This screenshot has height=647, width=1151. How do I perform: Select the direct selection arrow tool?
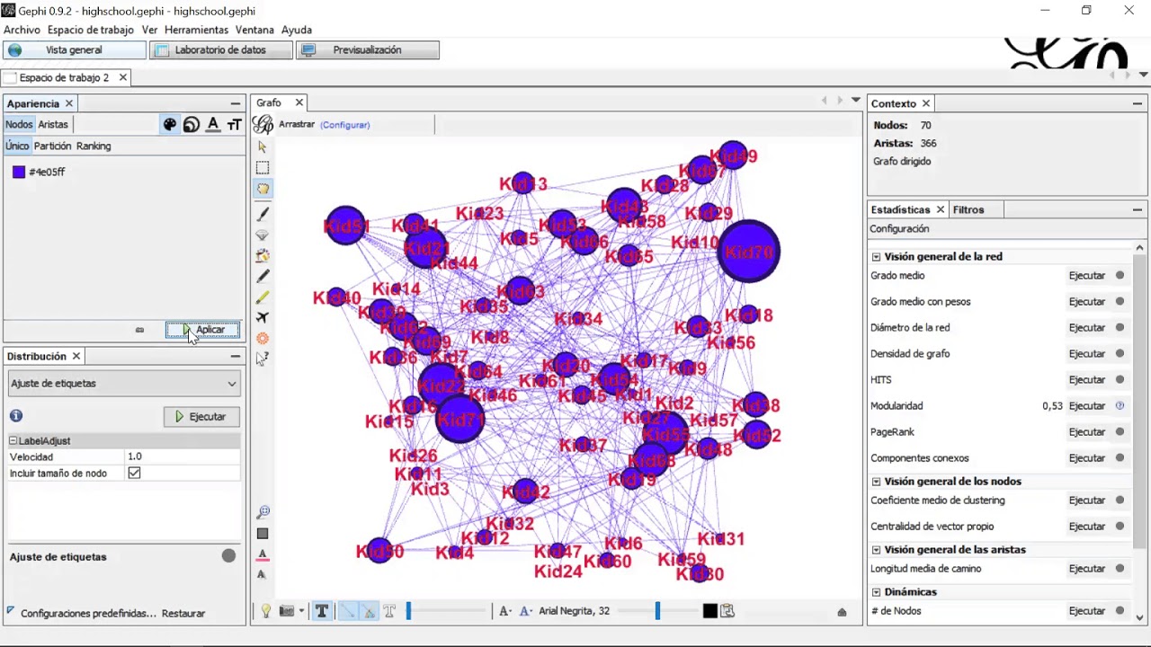pos(263,146)
